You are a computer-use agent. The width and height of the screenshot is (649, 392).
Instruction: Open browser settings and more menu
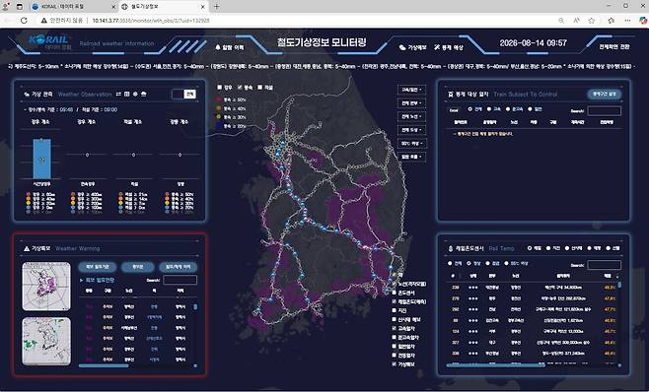pyautogui.click(x=628, y=21)
